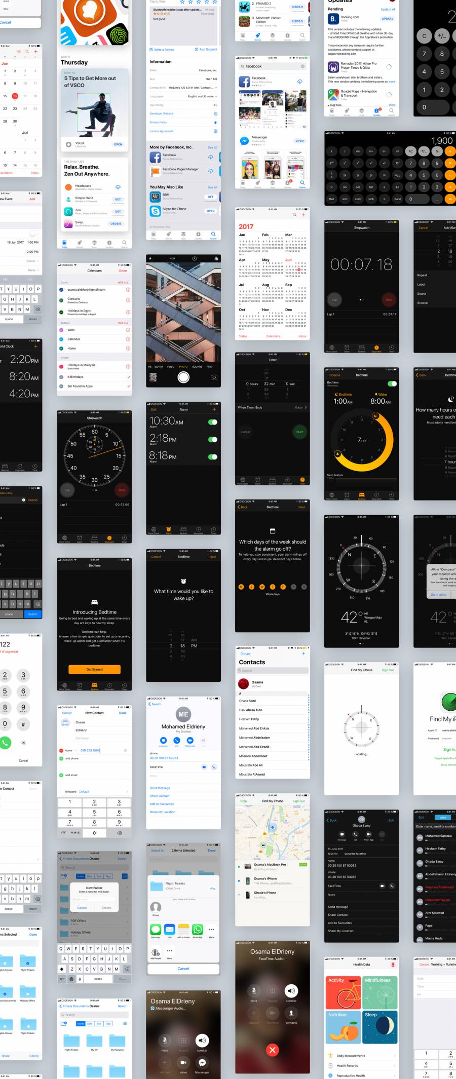Viewport: 456px width, 1079px height.
Task: Turn off the 2:18 PM alarm
Action: pos(212,439)
